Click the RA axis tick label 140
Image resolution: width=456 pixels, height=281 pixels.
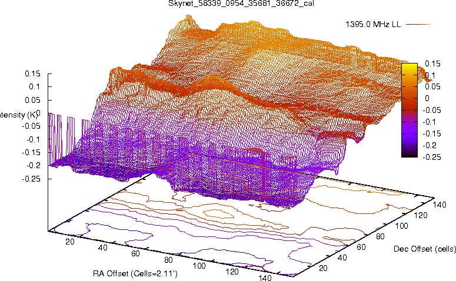pos(265,277)
